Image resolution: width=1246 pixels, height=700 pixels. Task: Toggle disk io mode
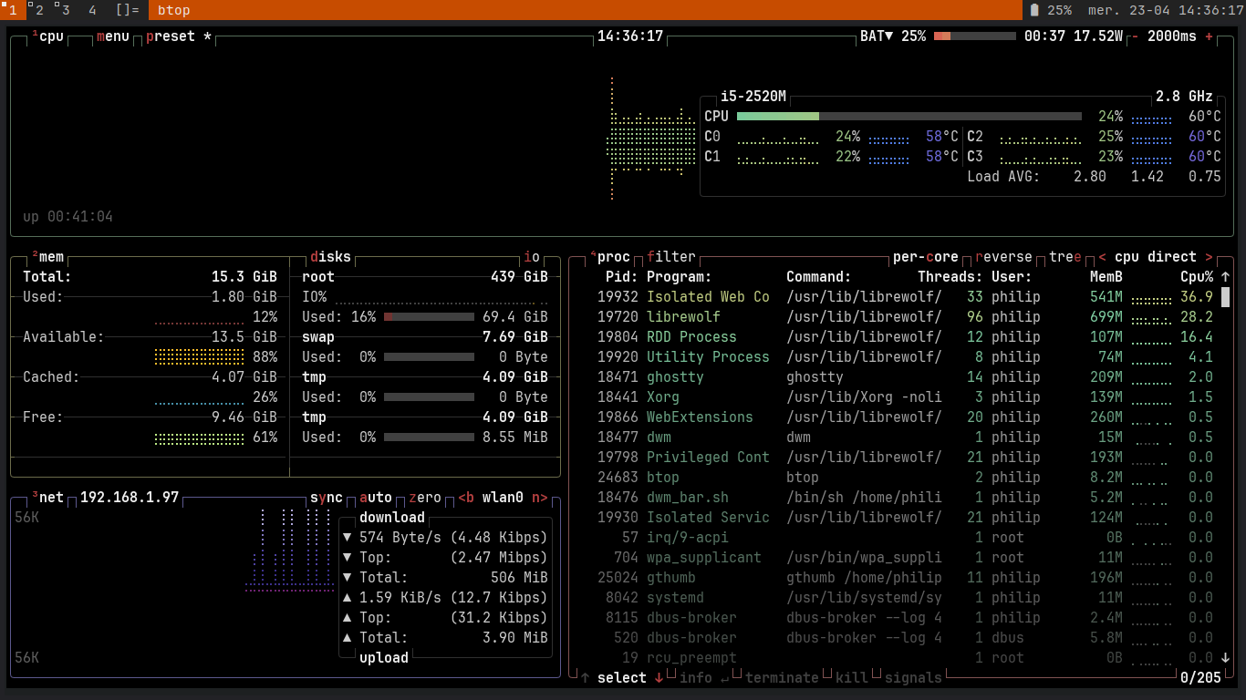(x=532, y=257)
